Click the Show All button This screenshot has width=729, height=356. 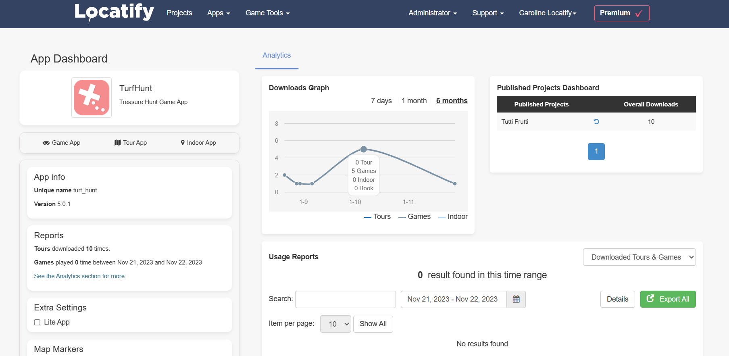coord(373,324)
